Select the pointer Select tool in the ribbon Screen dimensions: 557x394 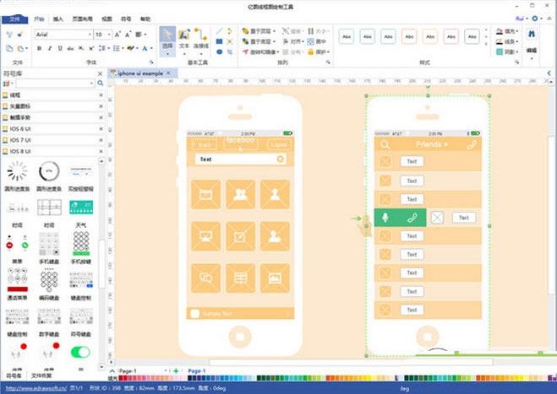pos(167,40)
